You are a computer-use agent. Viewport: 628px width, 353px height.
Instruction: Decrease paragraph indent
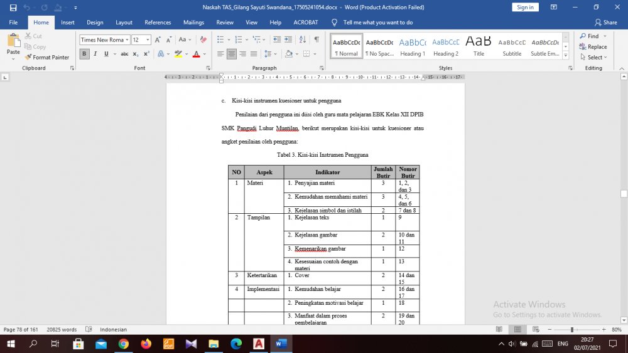point(277,40)
